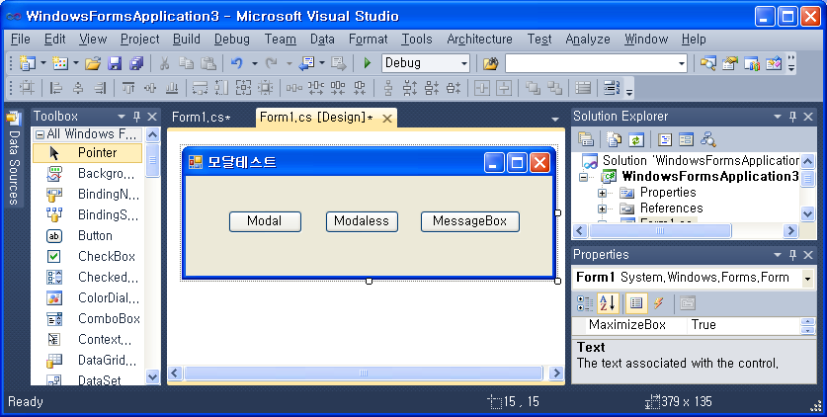Click View Designer icon in Solution Explorer
Screen dimensions: 827x417
point(686,139)
